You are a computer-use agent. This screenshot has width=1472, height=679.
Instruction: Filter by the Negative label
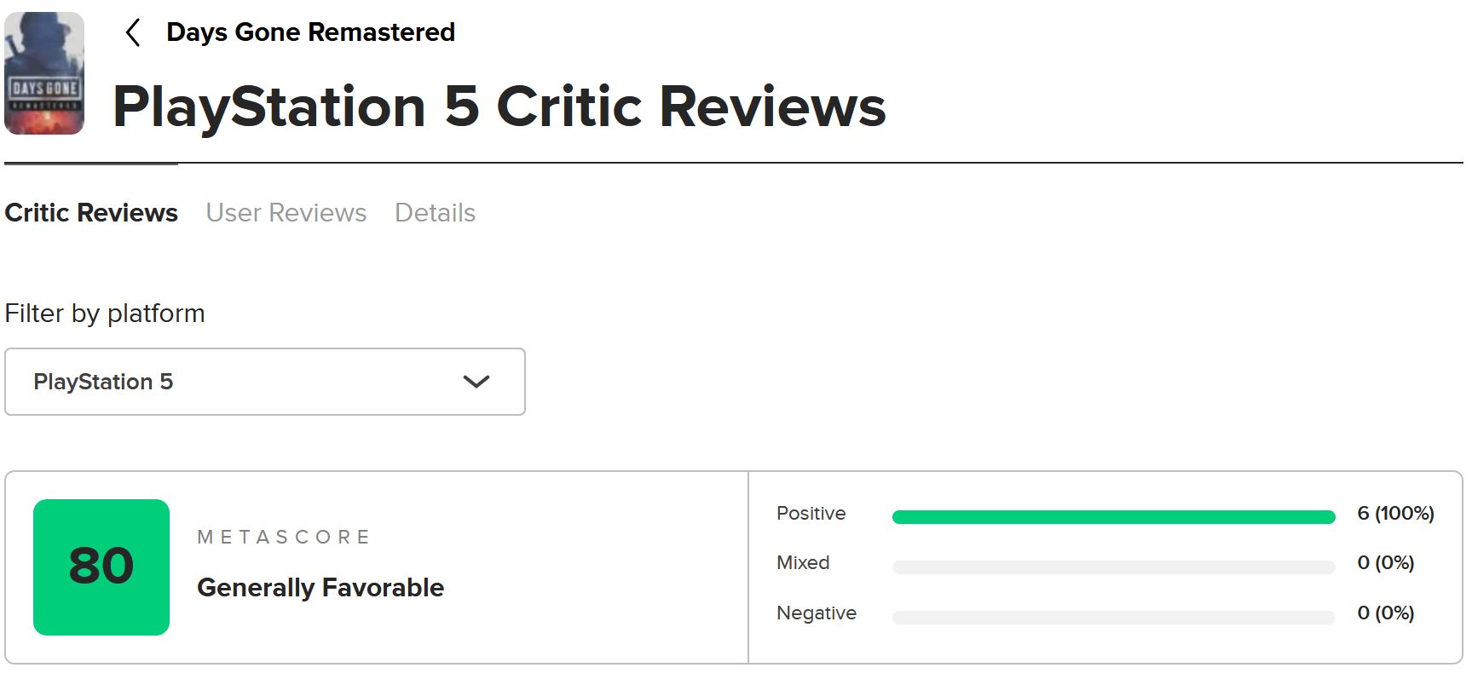click(x=817, y=613)
